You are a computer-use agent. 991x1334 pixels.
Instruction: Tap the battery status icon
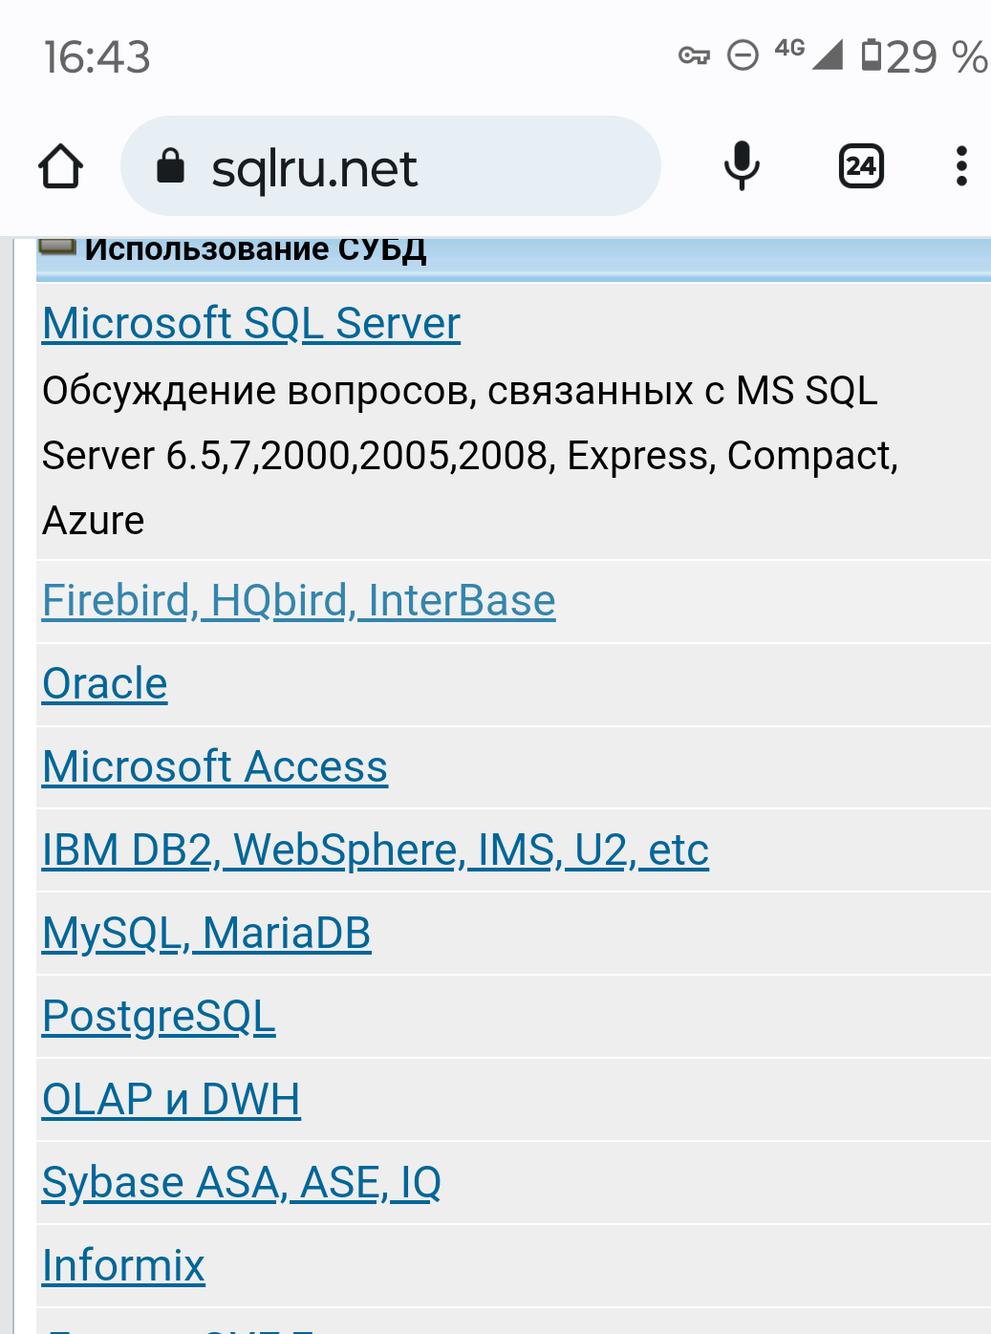point(871,55)
